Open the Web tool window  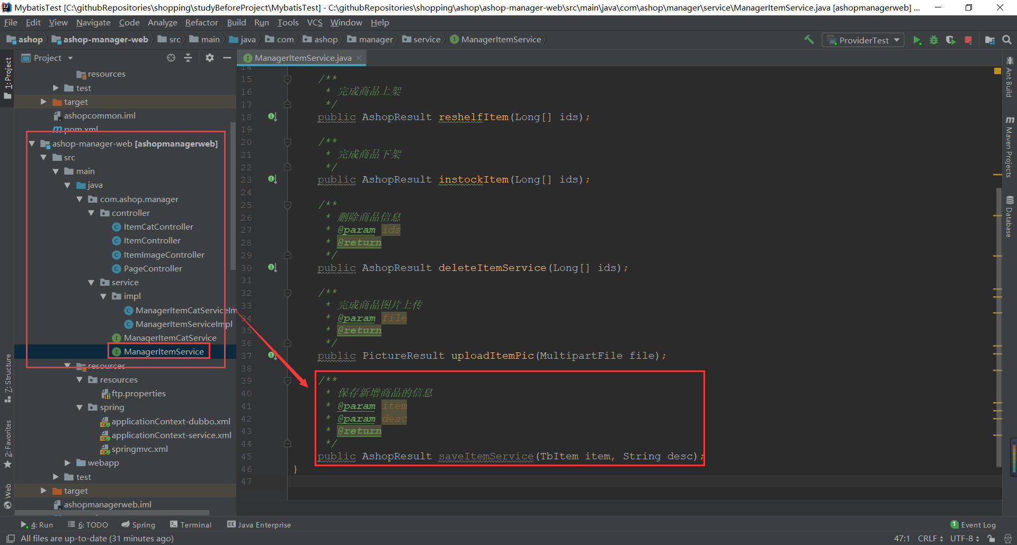(7, 496)
